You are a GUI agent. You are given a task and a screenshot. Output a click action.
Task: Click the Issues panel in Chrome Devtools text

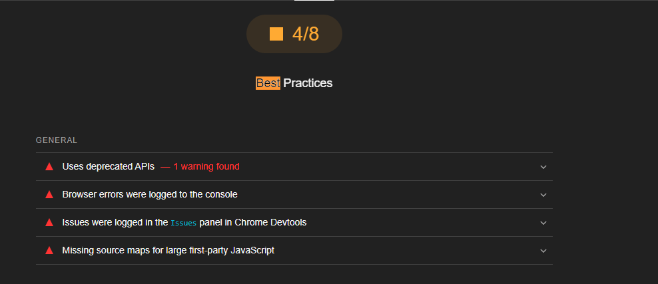tap(253, 222)
